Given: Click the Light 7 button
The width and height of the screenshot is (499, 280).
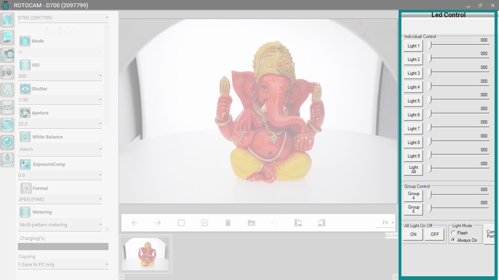Looking at the screenshot, I should [414, 129].
